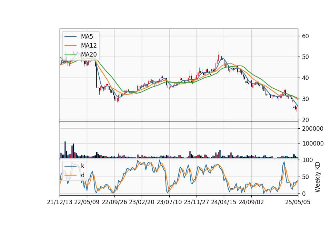The height and width of the screenshot is (238, 331).
Task: Click the volume axis value 100000
Action: point(313,143)
